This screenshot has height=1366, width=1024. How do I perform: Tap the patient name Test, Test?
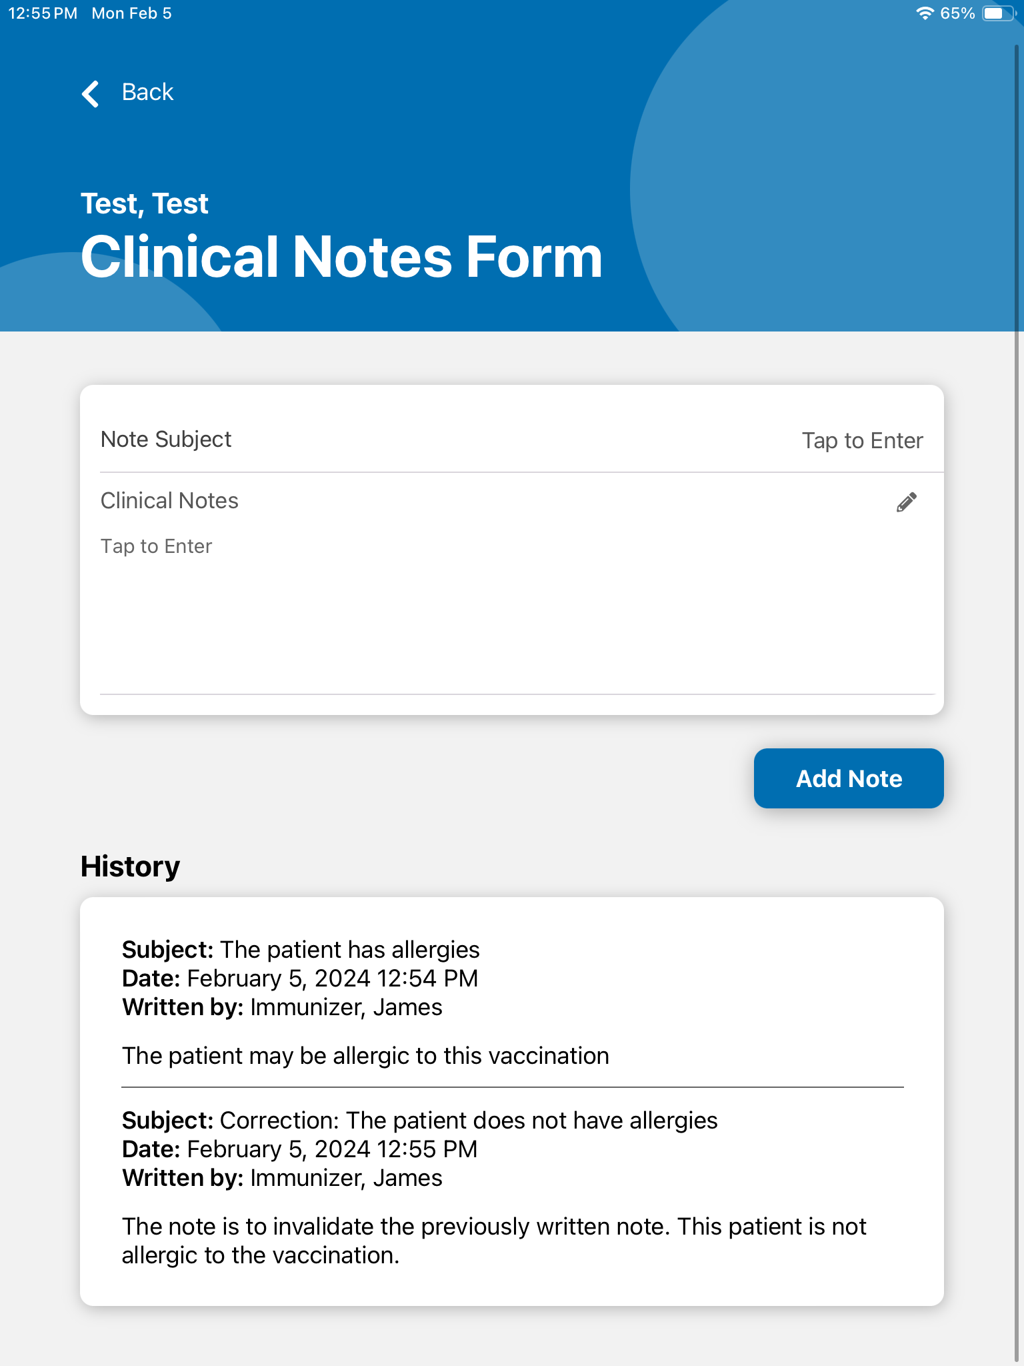[144, 203]
